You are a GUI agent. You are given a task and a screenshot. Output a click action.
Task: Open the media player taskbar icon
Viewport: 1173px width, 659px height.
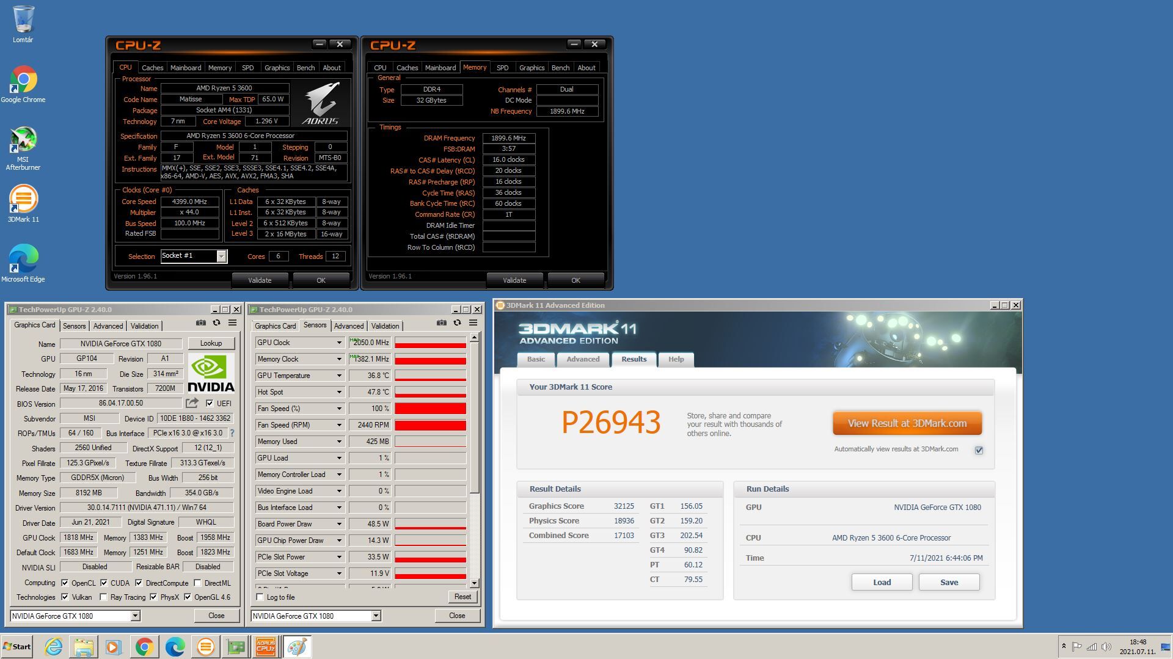[114, 647]
